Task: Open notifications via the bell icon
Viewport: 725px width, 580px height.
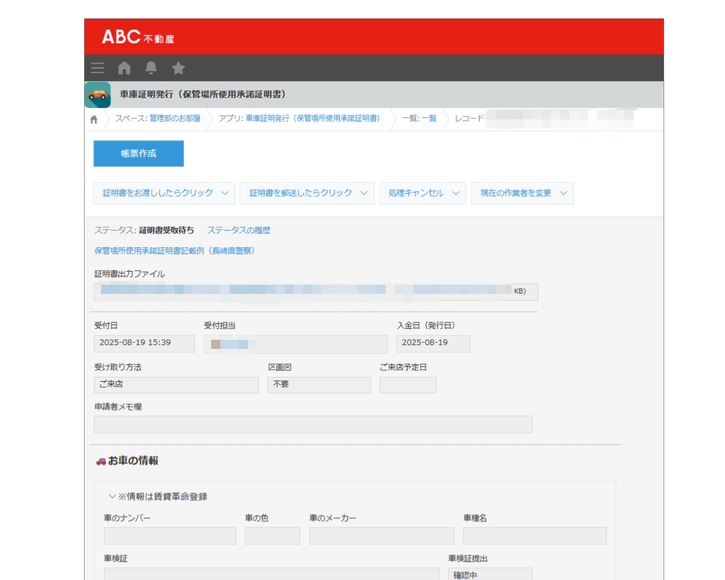Action: click(151, 68)
